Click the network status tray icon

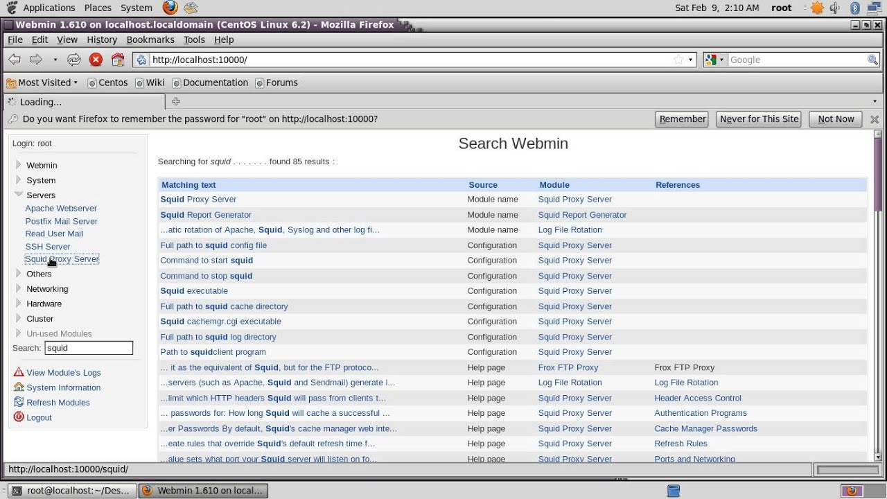coord(875,8)
